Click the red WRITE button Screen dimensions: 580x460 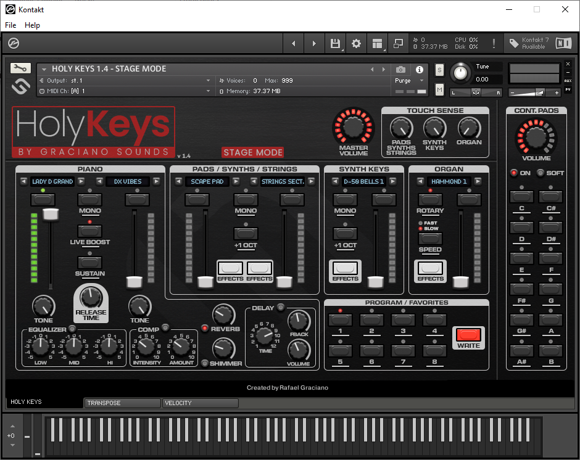(x=469, y=335)
